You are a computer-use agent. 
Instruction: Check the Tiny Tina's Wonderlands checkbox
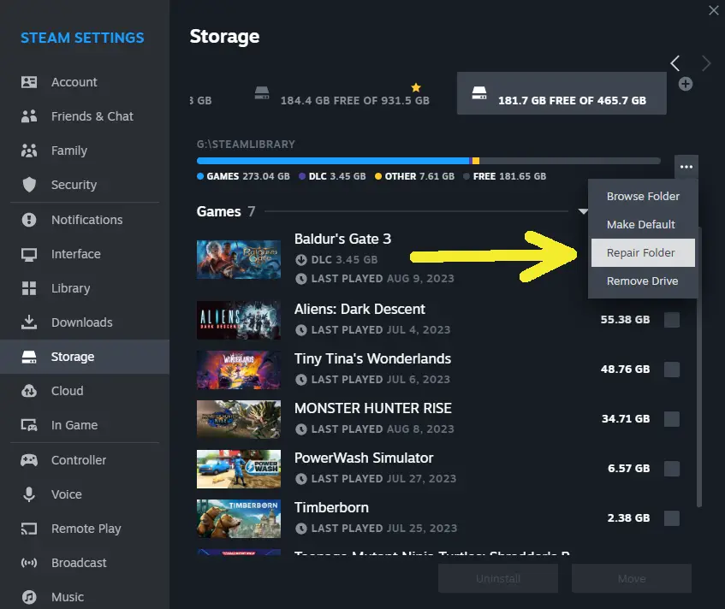click(672, 370)
